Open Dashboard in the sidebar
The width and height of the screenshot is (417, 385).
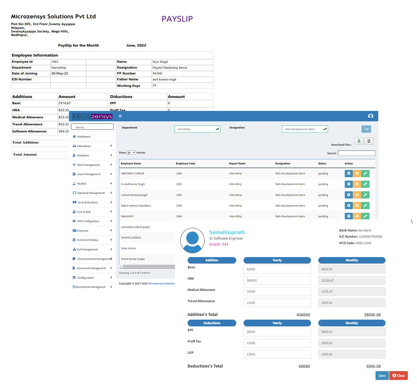(84, 137)
